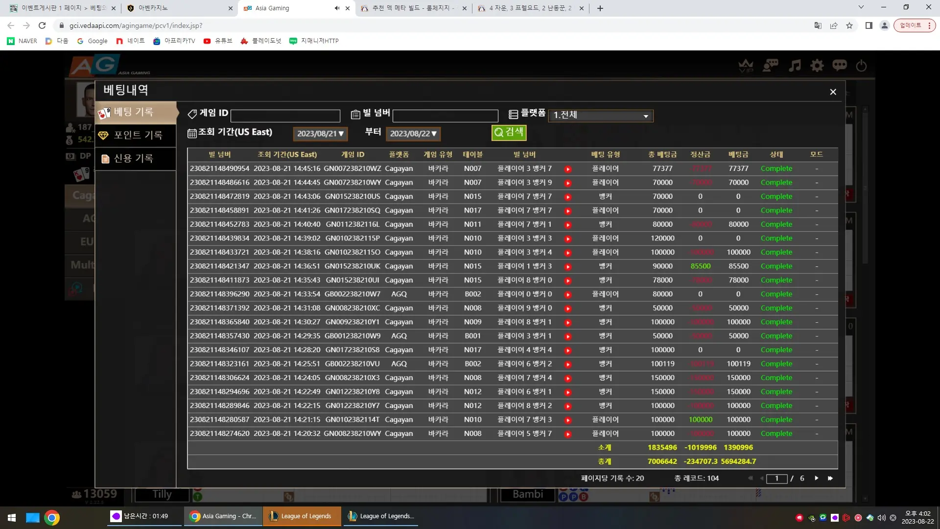Open the VIP crown icon

pos(746,66)
